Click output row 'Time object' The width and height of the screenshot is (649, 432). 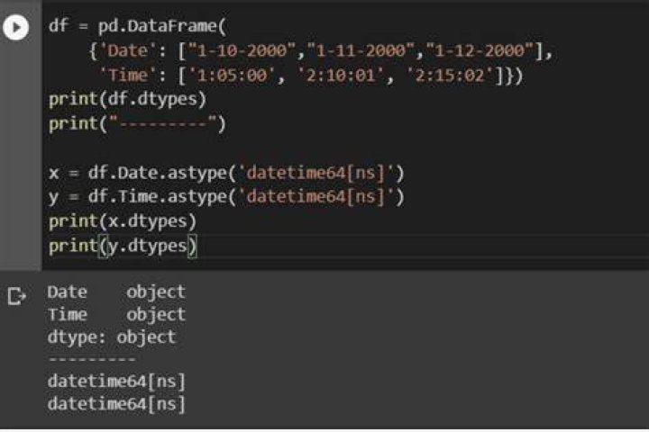116,315
